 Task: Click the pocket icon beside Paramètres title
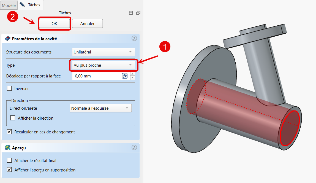[x=8, y=39]
